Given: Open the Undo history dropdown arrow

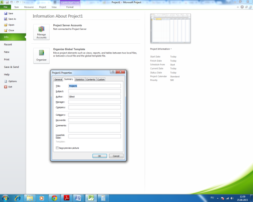Looking at the screenshot, I should [14, 2].
